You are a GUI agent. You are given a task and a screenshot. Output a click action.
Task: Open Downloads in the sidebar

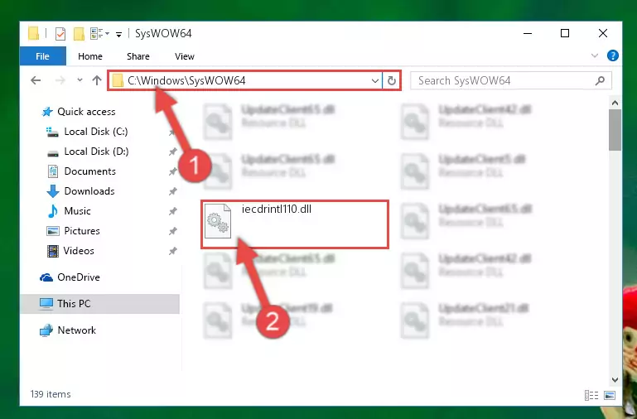click(81, 190)
